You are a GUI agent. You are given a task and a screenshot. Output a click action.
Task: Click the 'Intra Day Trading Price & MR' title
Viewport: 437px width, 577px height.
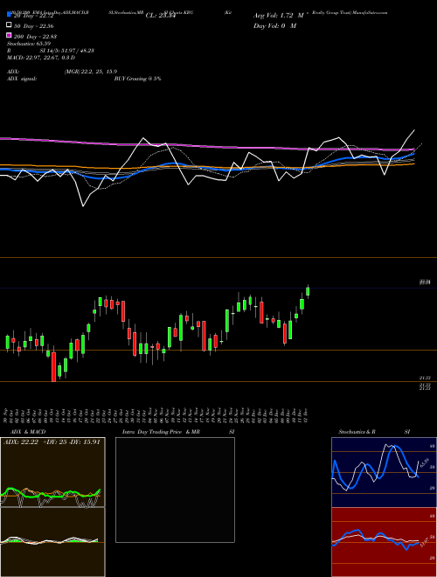pyautogui.click(x=161, y=432)
